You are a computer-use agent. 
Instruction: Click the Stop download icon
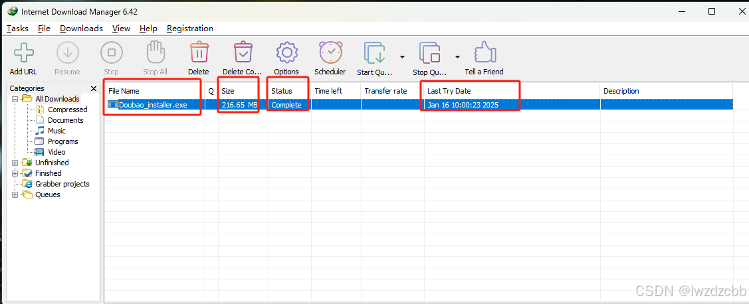point(111,52)
